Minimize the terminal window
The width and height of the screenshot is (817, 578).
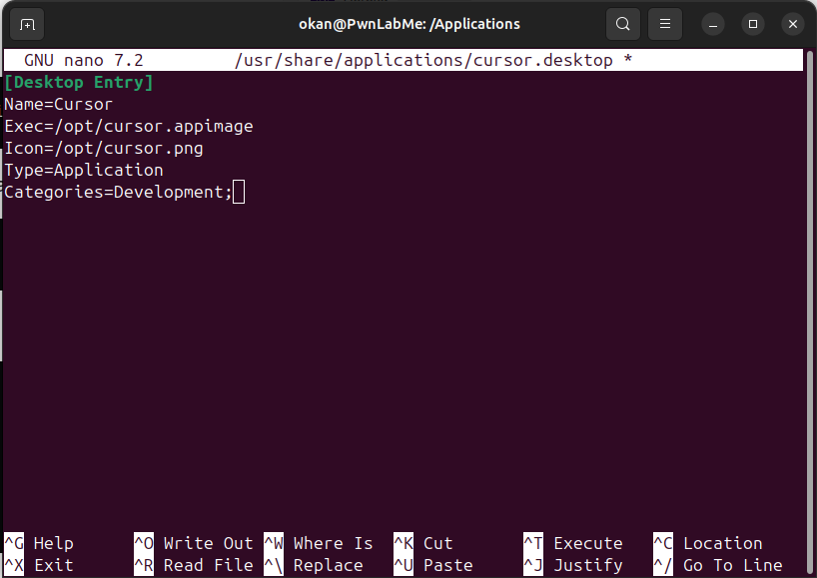[x=712, y=24]
